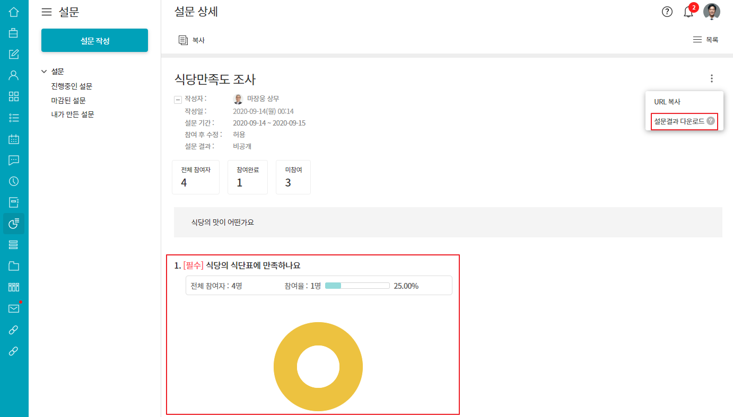Click the 설문 작성 button
Image resolution: width=733 pixels, height=417 pixels.
point(94,40)
